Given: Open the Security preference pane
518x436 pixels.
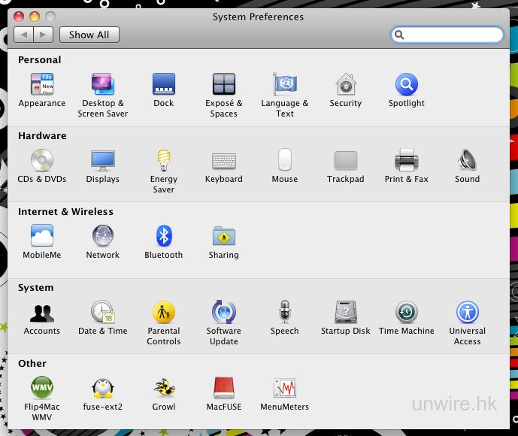Looking at the screenshot, I should point(345,85).
